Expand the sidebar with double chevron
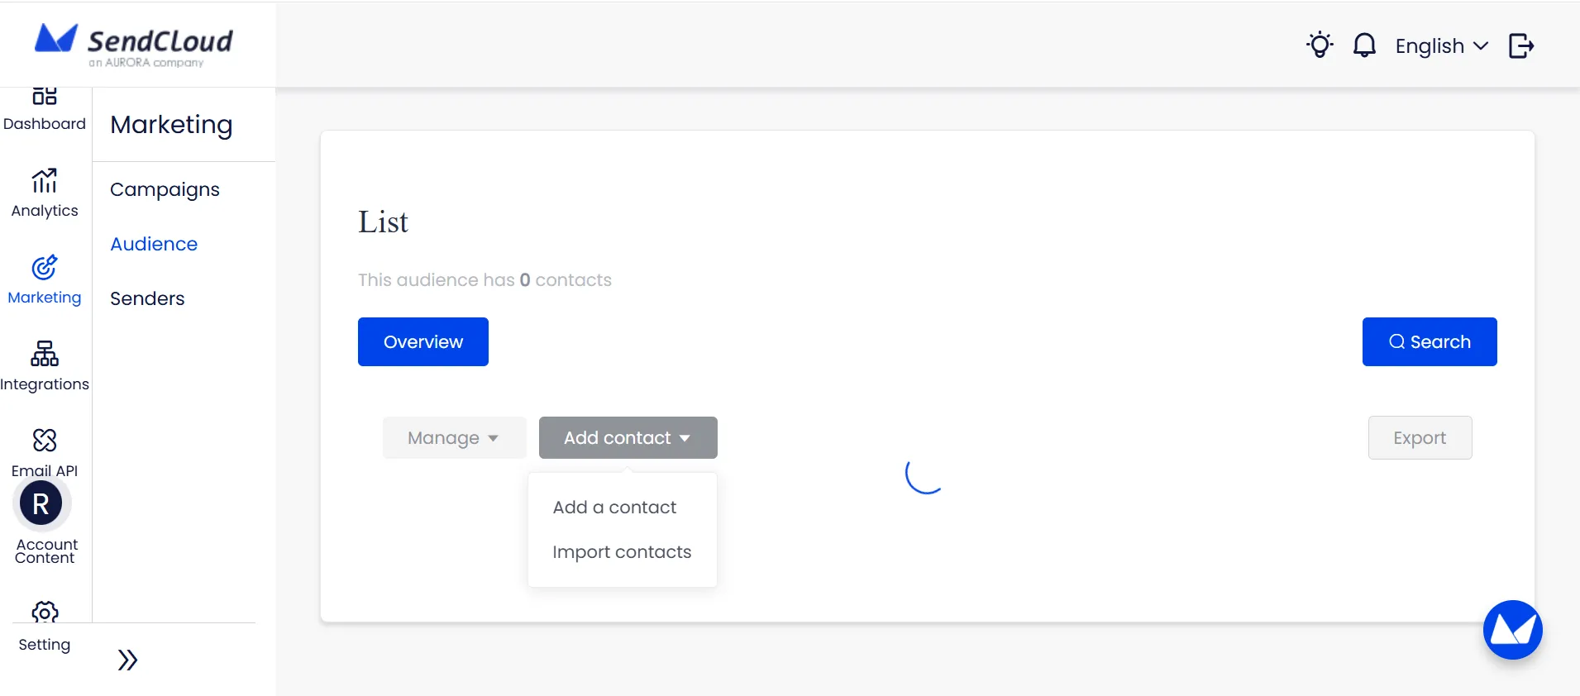 (x=127, y=660)
